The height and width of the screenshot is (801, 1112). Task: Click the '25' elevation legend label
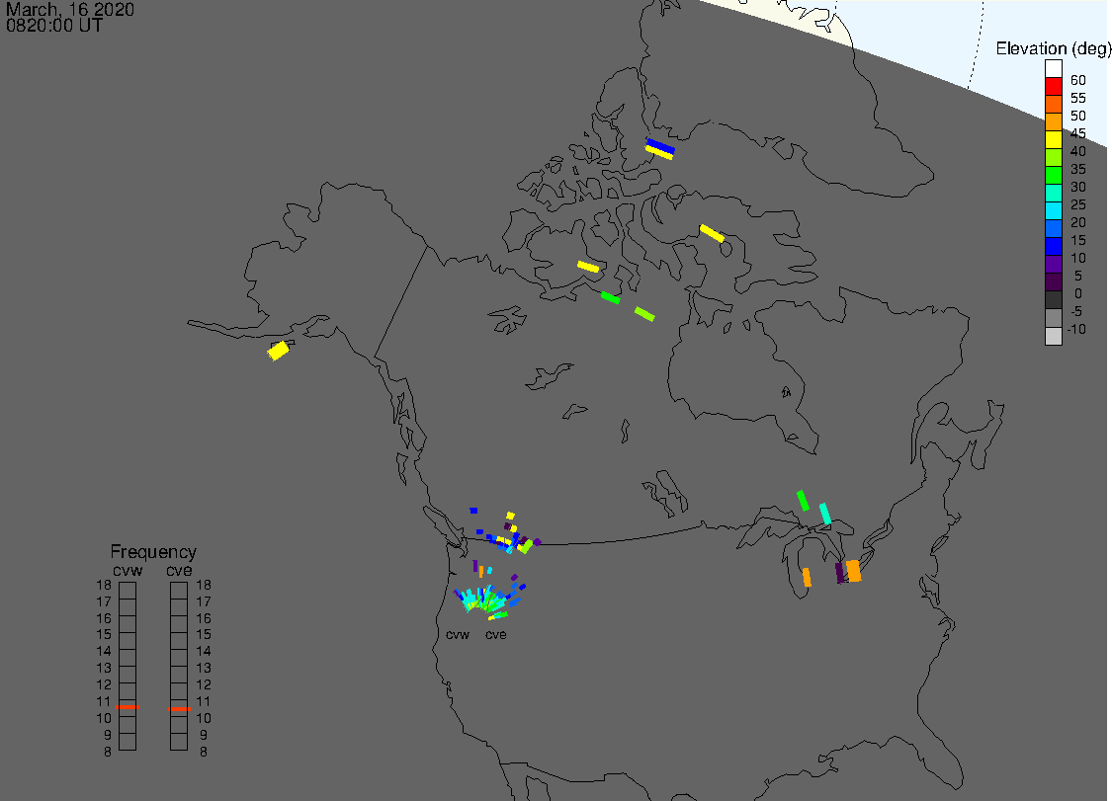(x=1078, y=204)
